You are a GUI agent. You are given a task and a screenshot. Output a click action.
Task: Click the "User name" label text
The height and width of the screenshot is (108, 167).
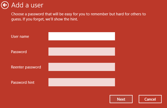(x=20, y=37)
